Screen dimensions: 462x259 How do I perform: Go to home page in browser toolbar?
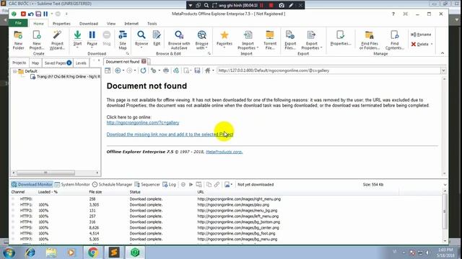click(207, 71)
